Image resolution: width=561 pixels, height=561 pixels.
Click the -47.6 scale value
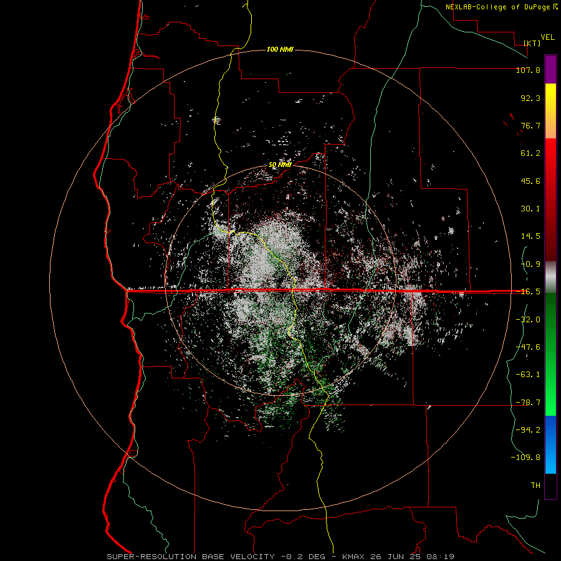[x=528, y=347]
